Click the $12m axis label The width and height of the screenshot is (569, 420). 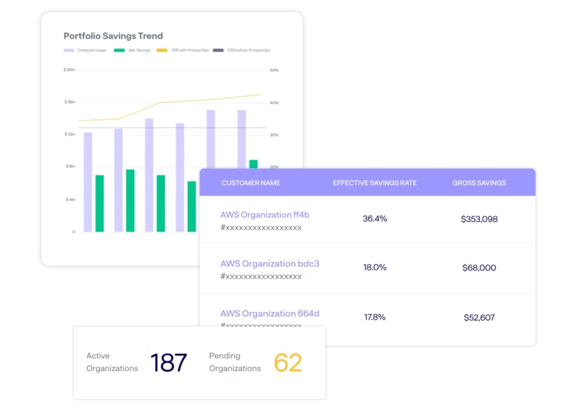tap(70, 135)
